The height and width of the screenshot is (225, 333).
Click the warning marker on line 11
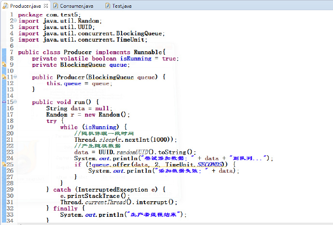pos(4,77)
